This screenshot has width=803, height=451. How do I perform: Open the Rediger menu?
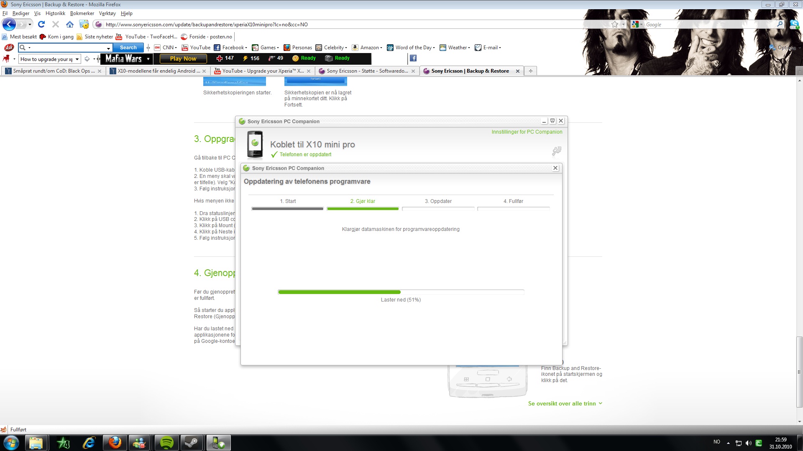pos(21,13)
